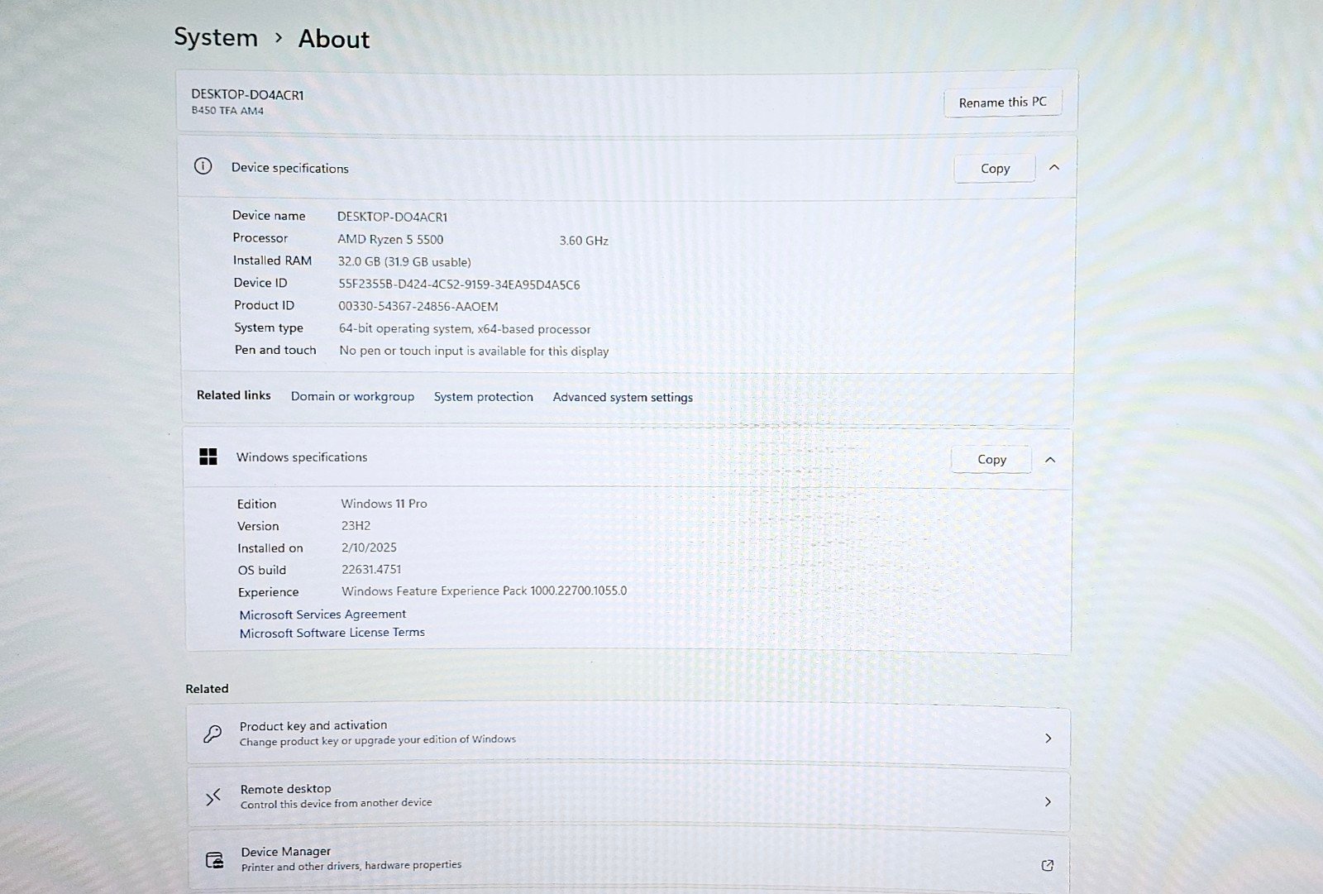Click the Pen and touch label

pos(275,350)
